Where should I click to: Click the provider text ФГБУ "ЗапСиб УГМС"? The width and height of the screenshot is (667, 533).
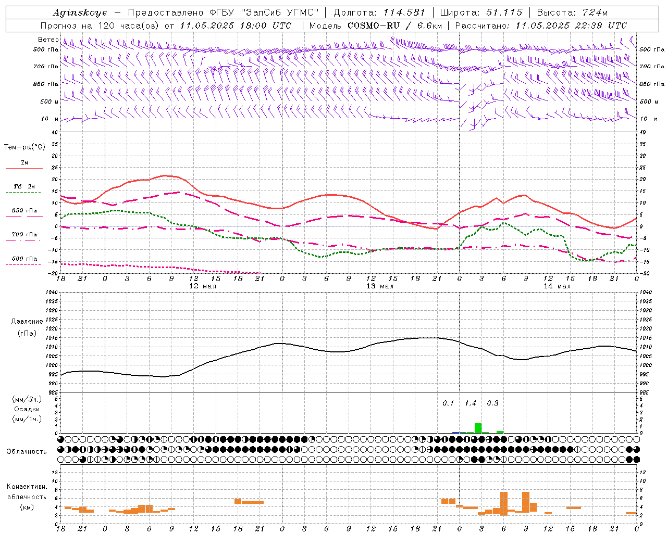coord(265,12)
